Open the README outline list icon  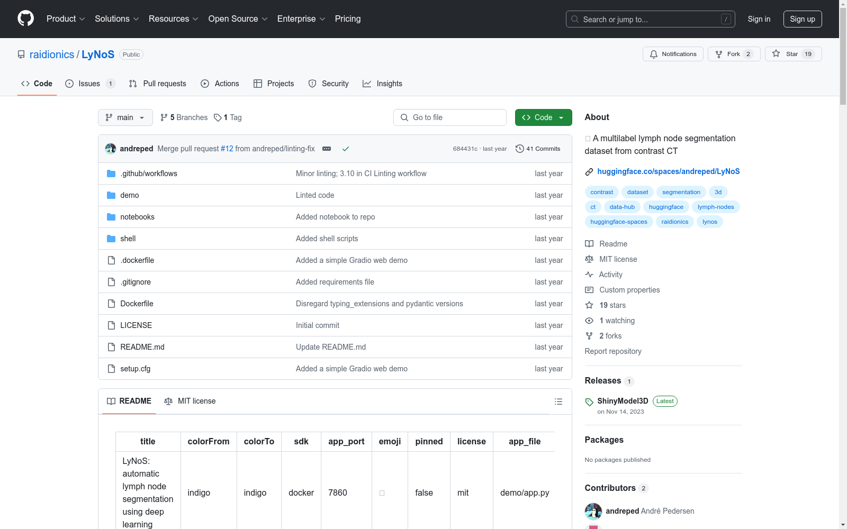click(x=558, y=402)
